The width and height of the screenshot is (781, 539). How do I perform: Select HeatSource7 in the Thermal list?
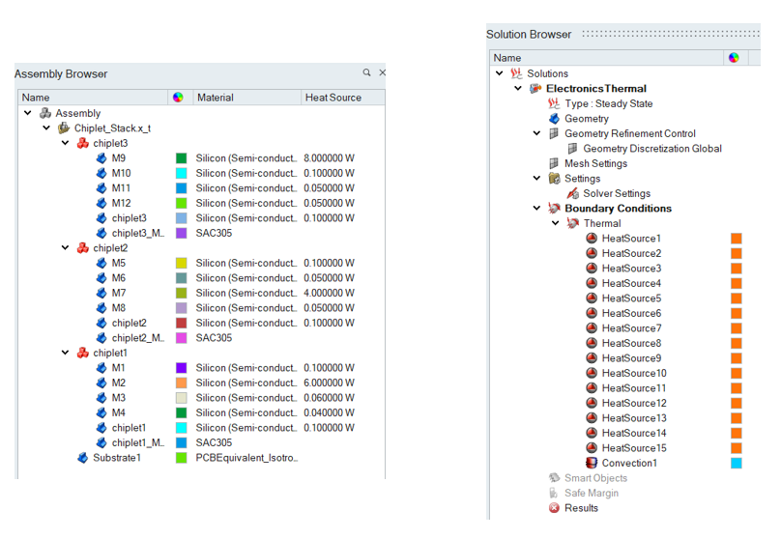pos(631,328)
